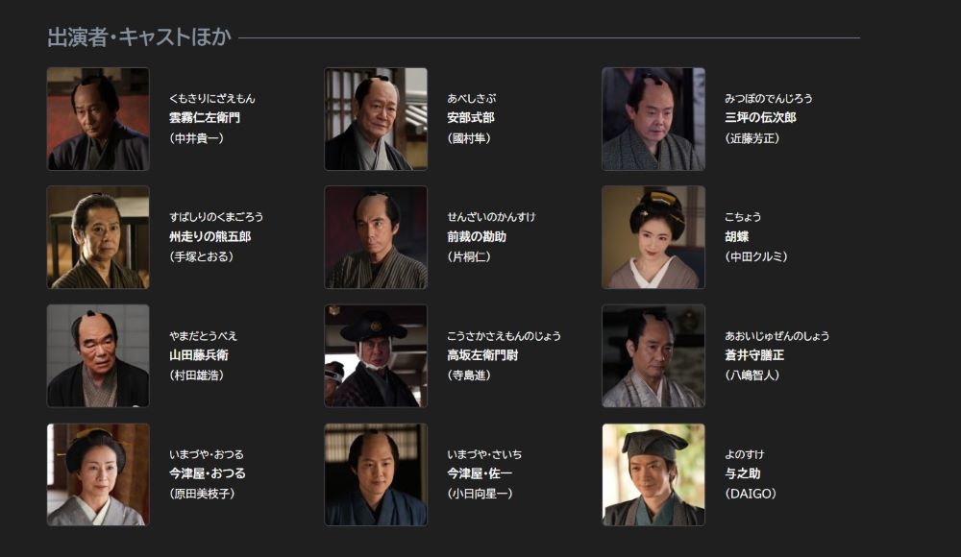This screenshot has height=557, width=961.
Task: Select the 与之助 portrait thumbnail
Action: (653, 474)
